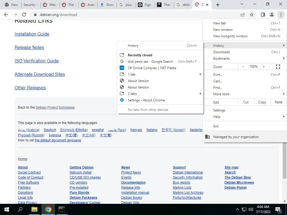Select New window menu item

coord(245,30)
